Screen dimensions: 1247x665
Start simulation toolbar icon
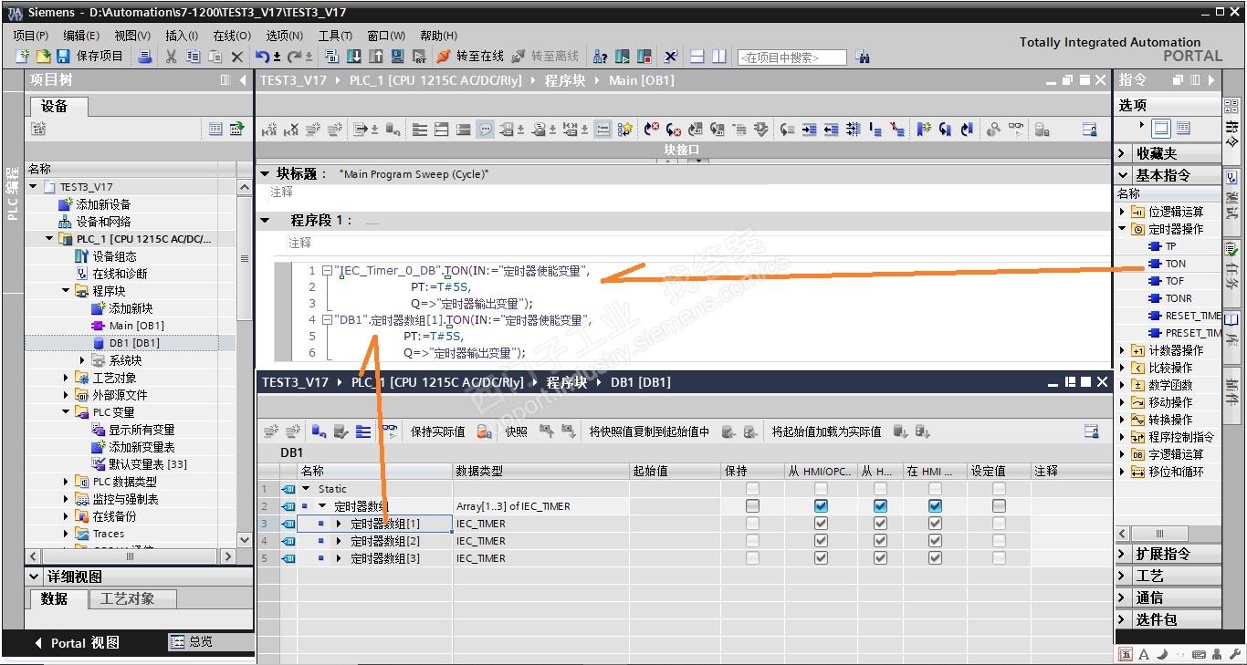click(x=397, y=57)
